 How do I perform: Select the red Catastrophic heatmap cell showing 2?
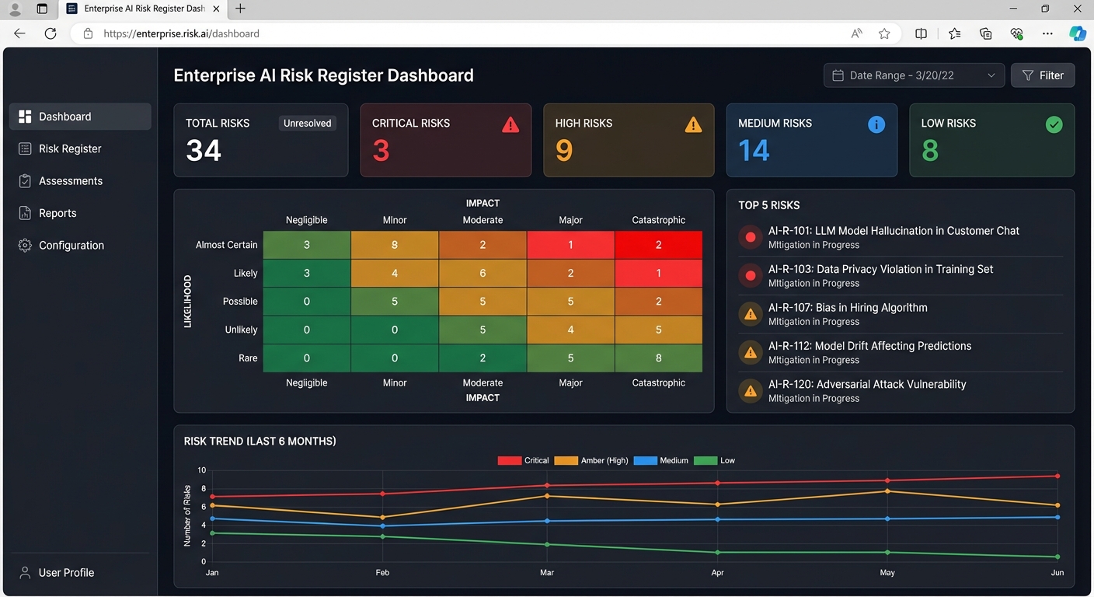point(659,244)
